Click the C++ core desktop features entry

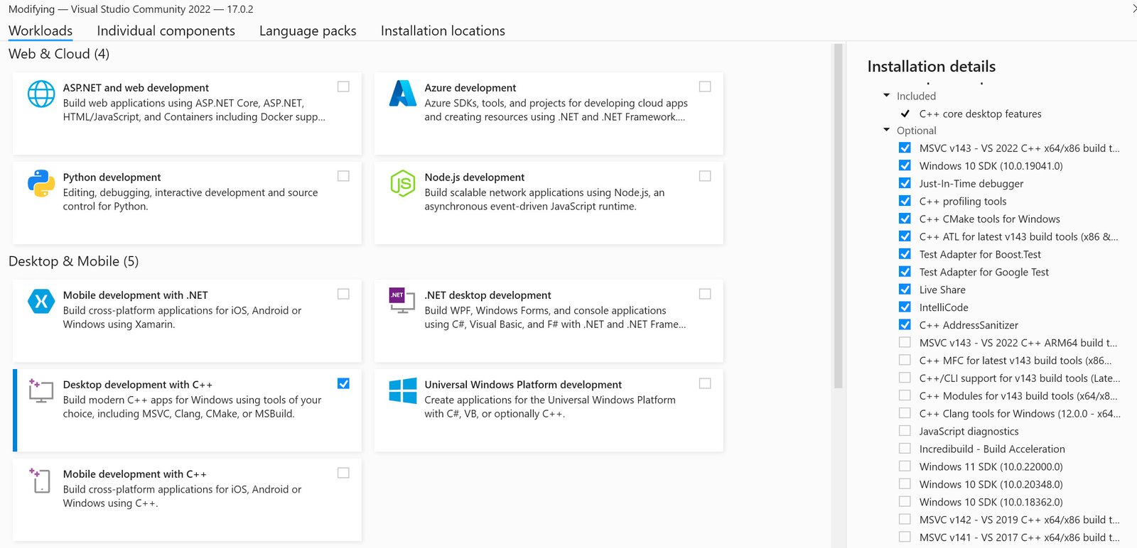[x=980, y=114]
